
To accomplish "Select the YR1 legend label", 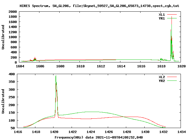I will point(162,18).
